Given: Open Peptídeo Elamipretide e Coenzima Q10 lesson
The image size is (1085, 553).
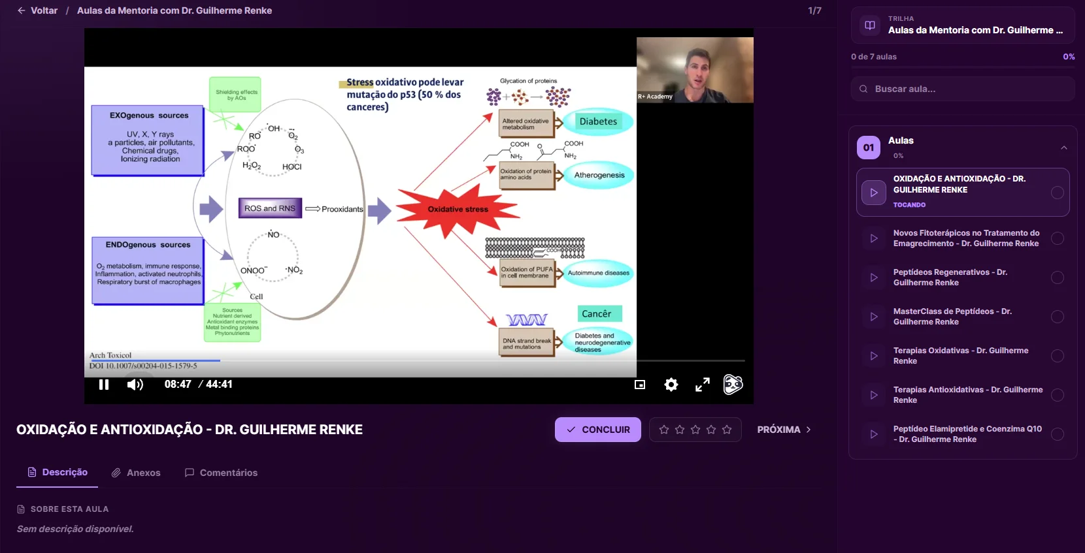Looking at the screenshot, I should [x=967, y=434].
